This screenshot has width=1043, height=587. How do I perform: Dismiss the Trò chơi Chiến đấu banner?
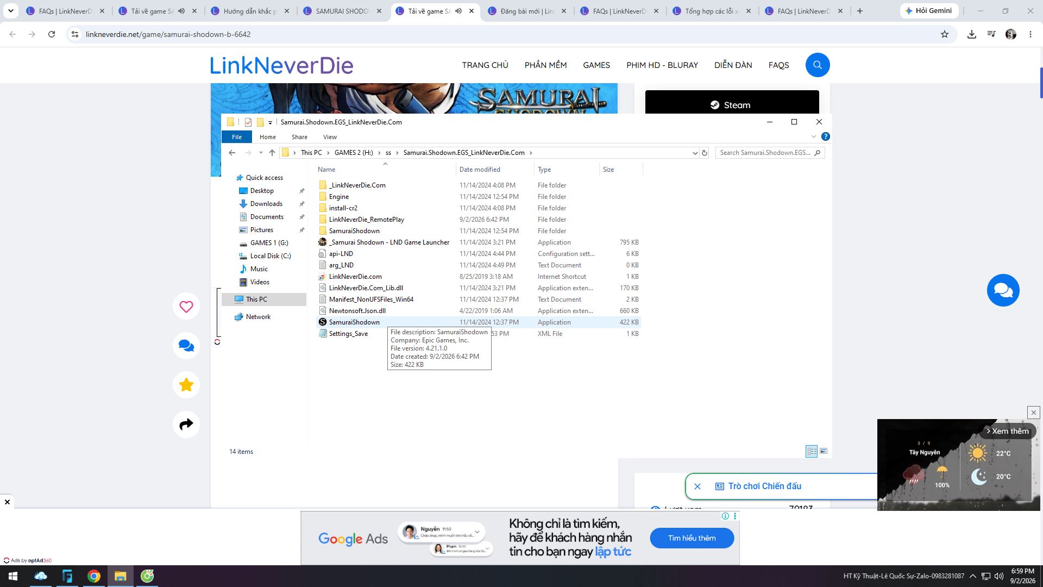pyautogui.click(x=698, y=486)
